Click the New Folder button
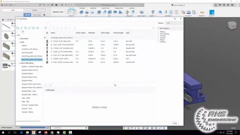This screenshot has height=135, width=240. [x=37, y=15]
